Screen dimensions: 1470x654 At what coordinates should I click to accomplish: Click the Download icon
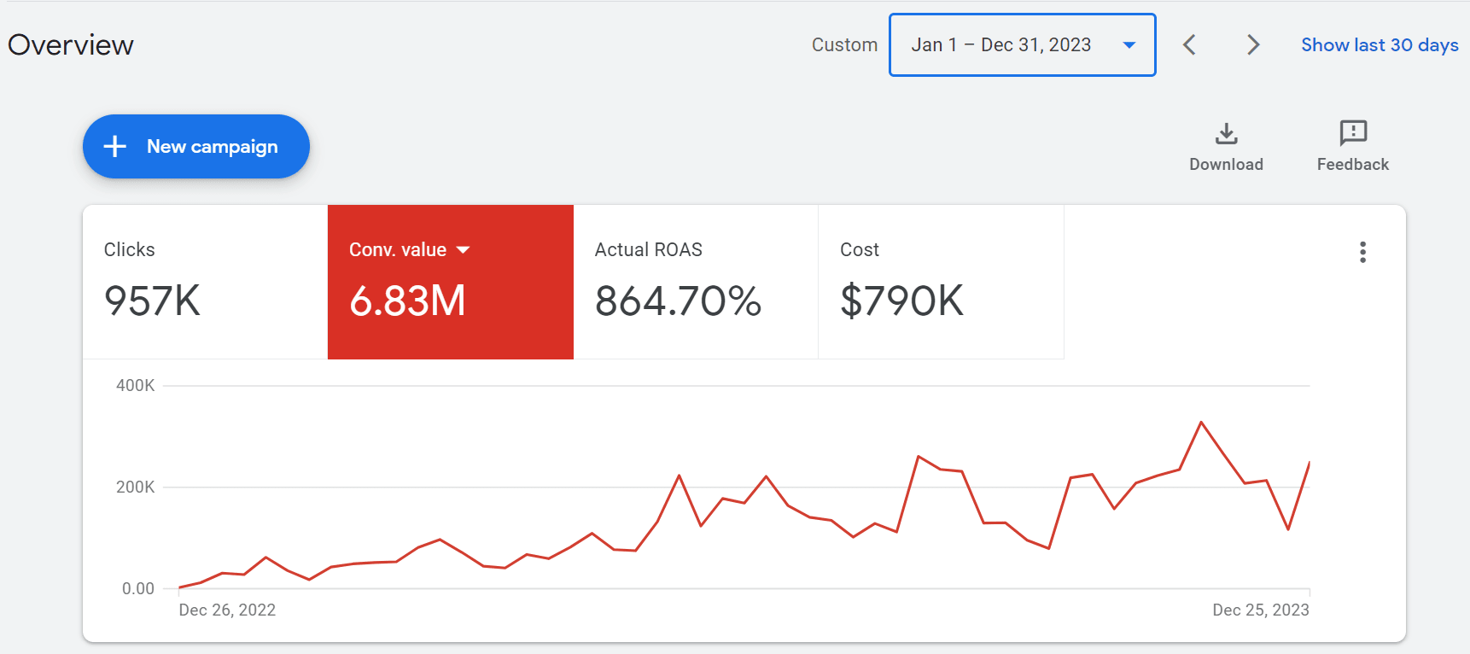click(1226, 134)
